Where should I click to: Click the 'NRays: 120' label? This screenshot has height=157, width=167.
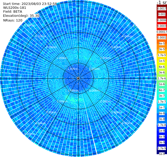coord(13,20)
